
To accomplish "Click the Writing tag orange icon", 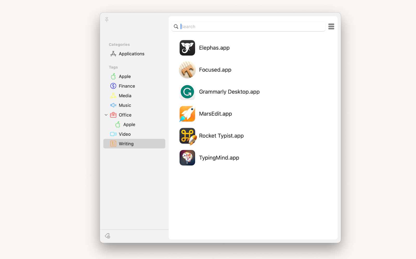I will pyautogui.click(x=113, y=144).
